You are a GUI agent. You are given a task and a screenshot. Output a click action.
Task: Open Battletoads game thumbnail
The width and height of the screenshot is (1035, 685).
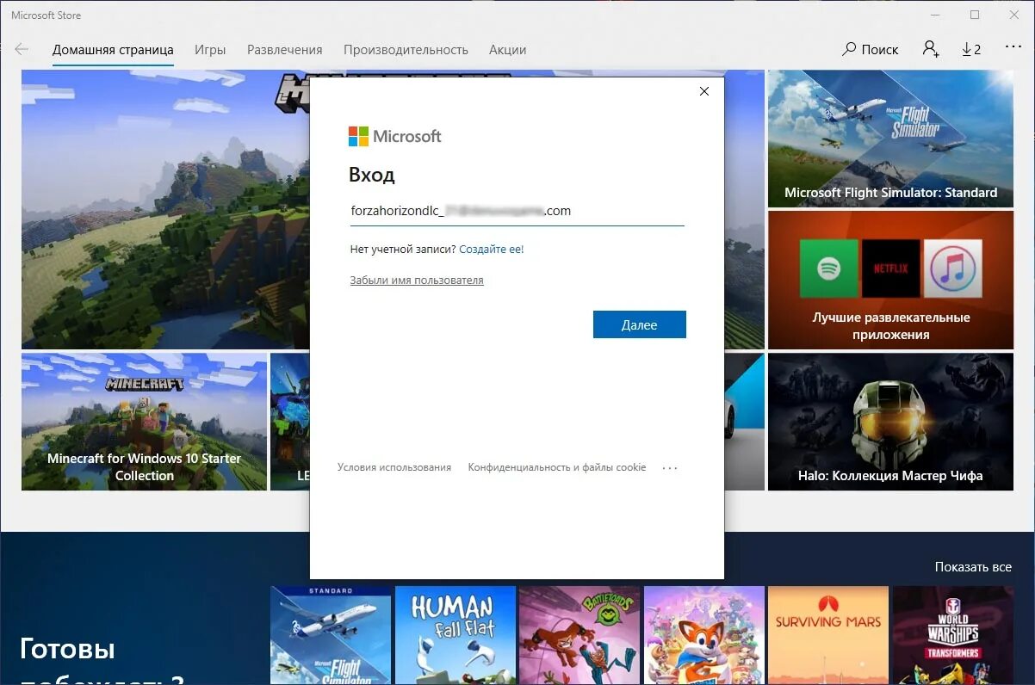579,635
